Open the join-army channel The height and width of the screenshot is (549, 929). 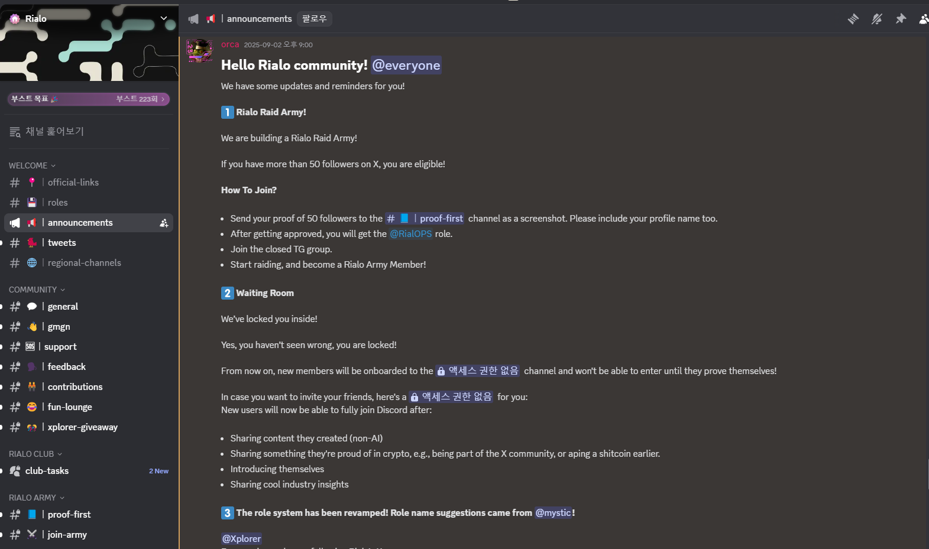(89, 535)
